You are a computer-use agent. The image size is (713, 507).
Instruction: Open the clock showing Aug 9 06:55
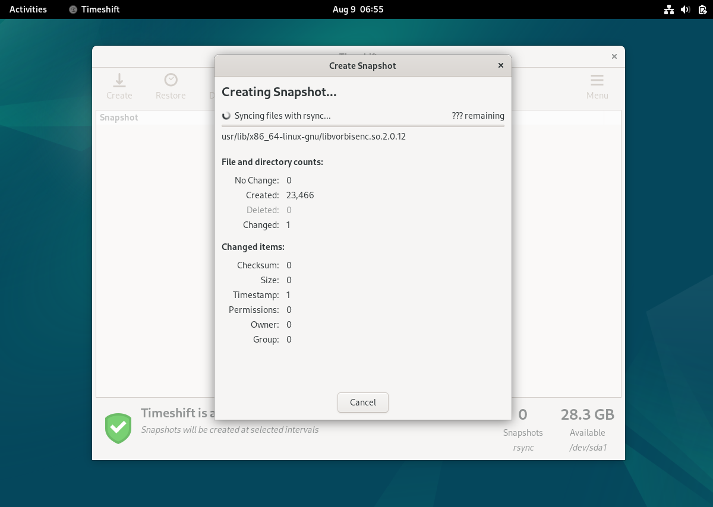358,9
